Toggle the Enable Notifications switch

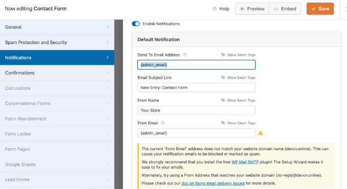(x=136, y=23)
